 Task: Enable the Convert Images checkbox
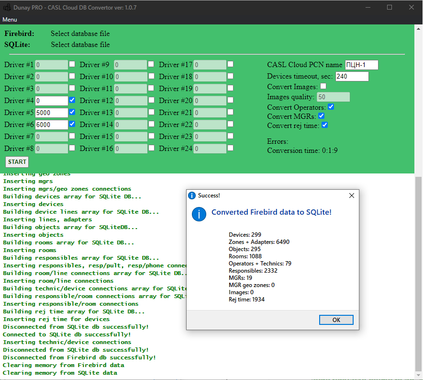point(323,86)
